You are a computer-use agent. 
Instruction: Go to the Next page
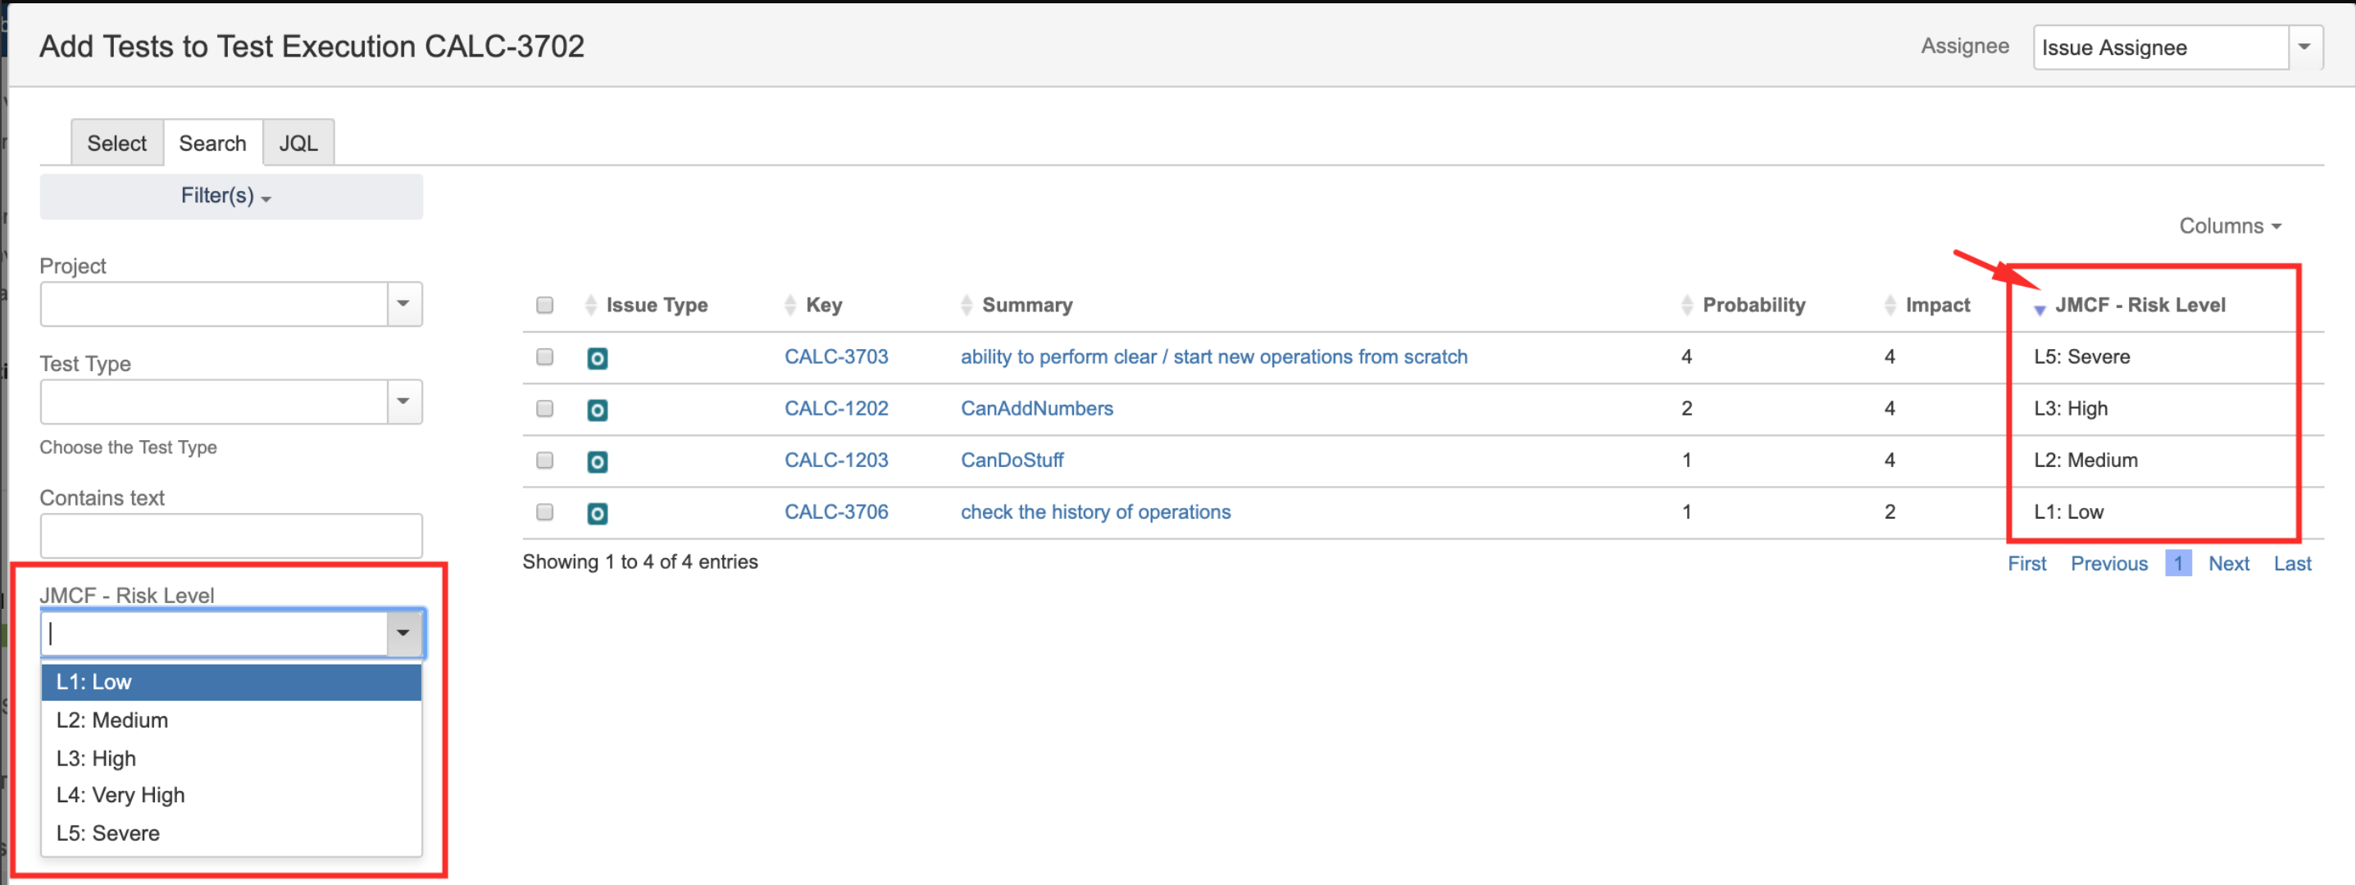tap(2229, 564)
